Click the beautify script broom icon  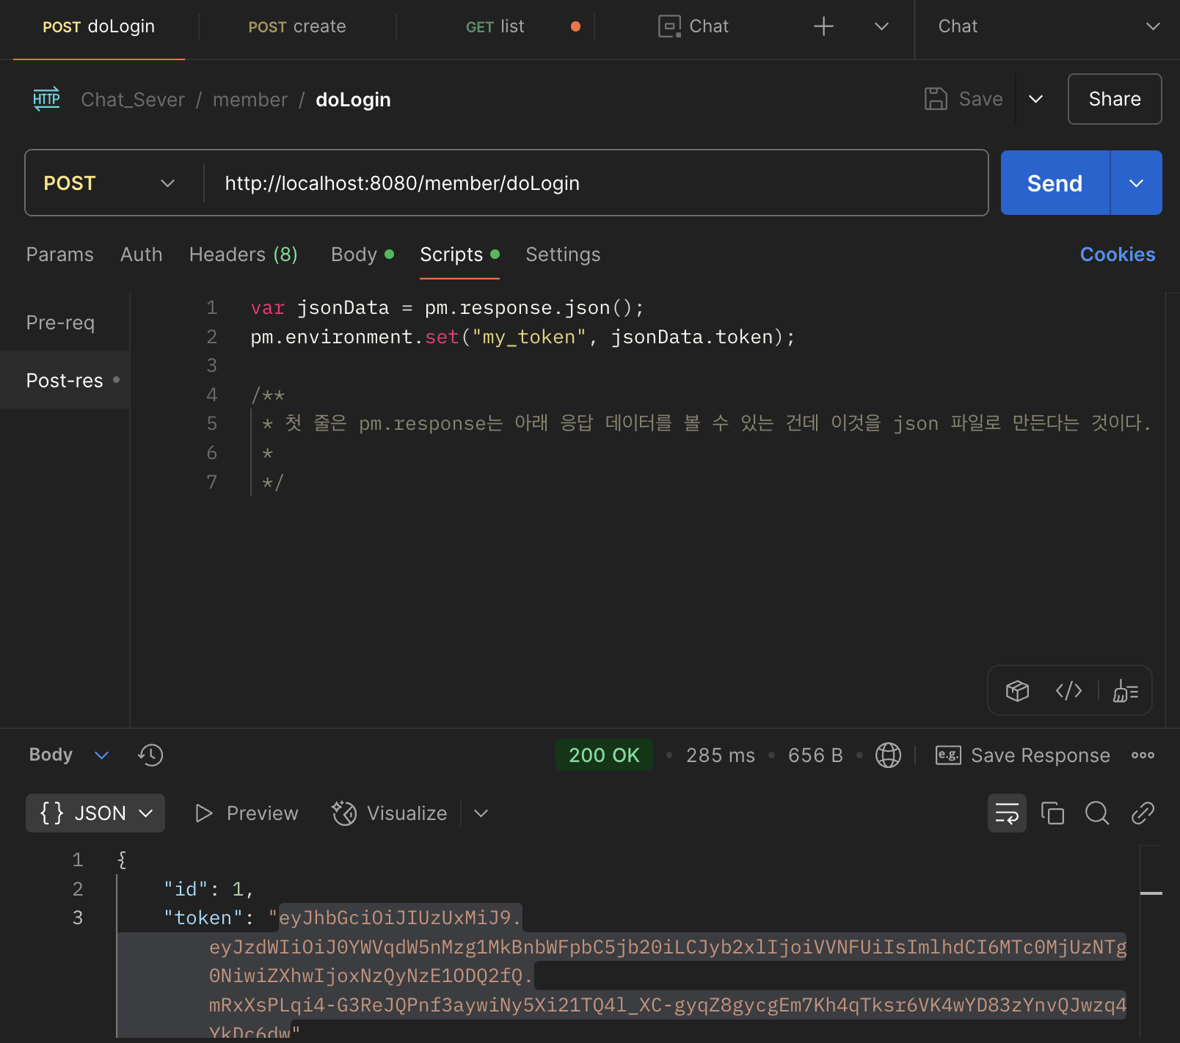1125,690
